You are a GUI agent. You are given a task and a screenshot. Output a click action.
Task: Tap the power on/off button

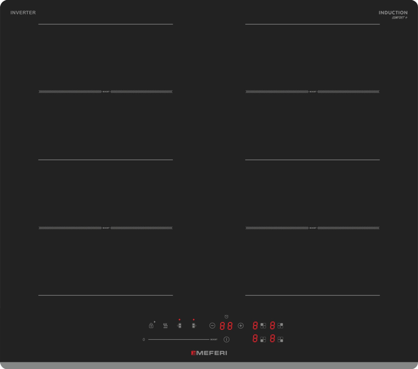[x=226, y=339]
